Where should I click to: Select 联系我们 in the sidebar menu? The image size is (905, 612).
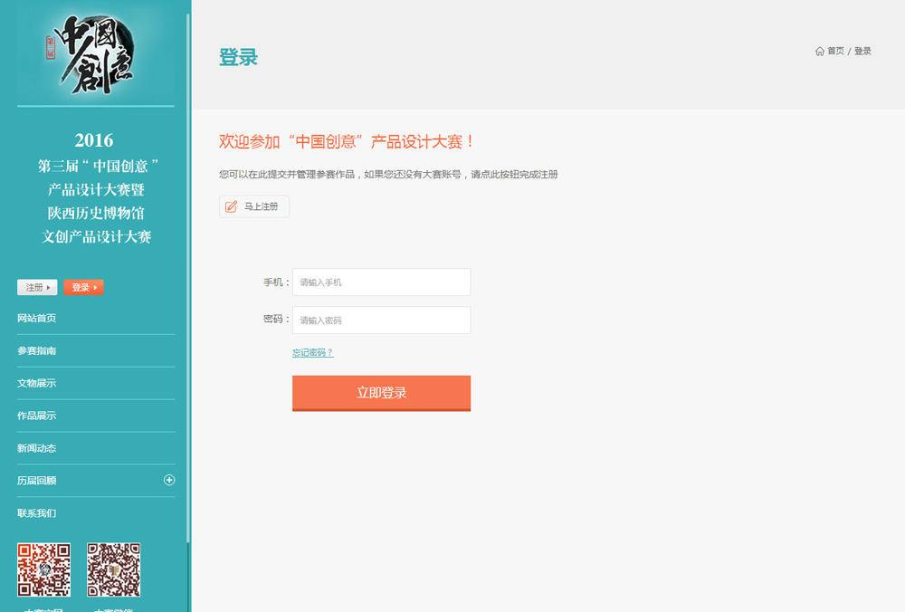click(x=37, y=513)
